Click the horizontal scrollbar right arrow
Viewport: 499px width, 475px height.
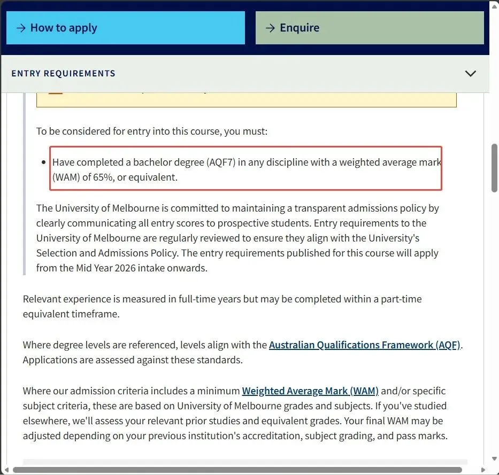point(483,470)
